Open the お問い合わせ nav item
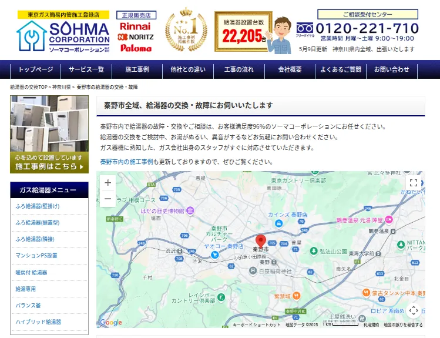Viewport: 440px width, 338px height. (x=392, y=69)
